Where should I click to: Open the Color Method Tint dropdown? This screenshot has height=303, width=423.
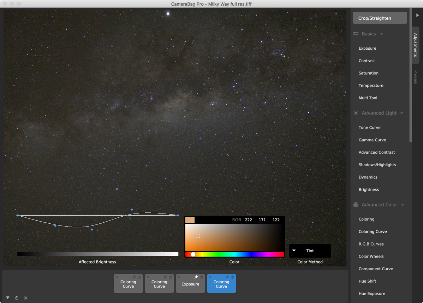[310, 251]
